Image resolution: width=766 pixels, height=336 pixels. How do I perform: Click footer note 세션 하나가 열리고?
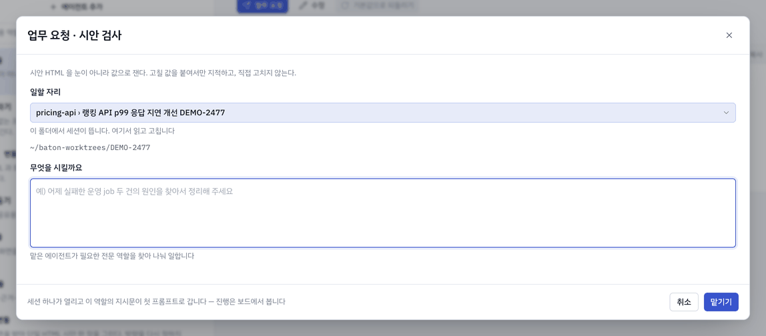click(x=156, y=302)
